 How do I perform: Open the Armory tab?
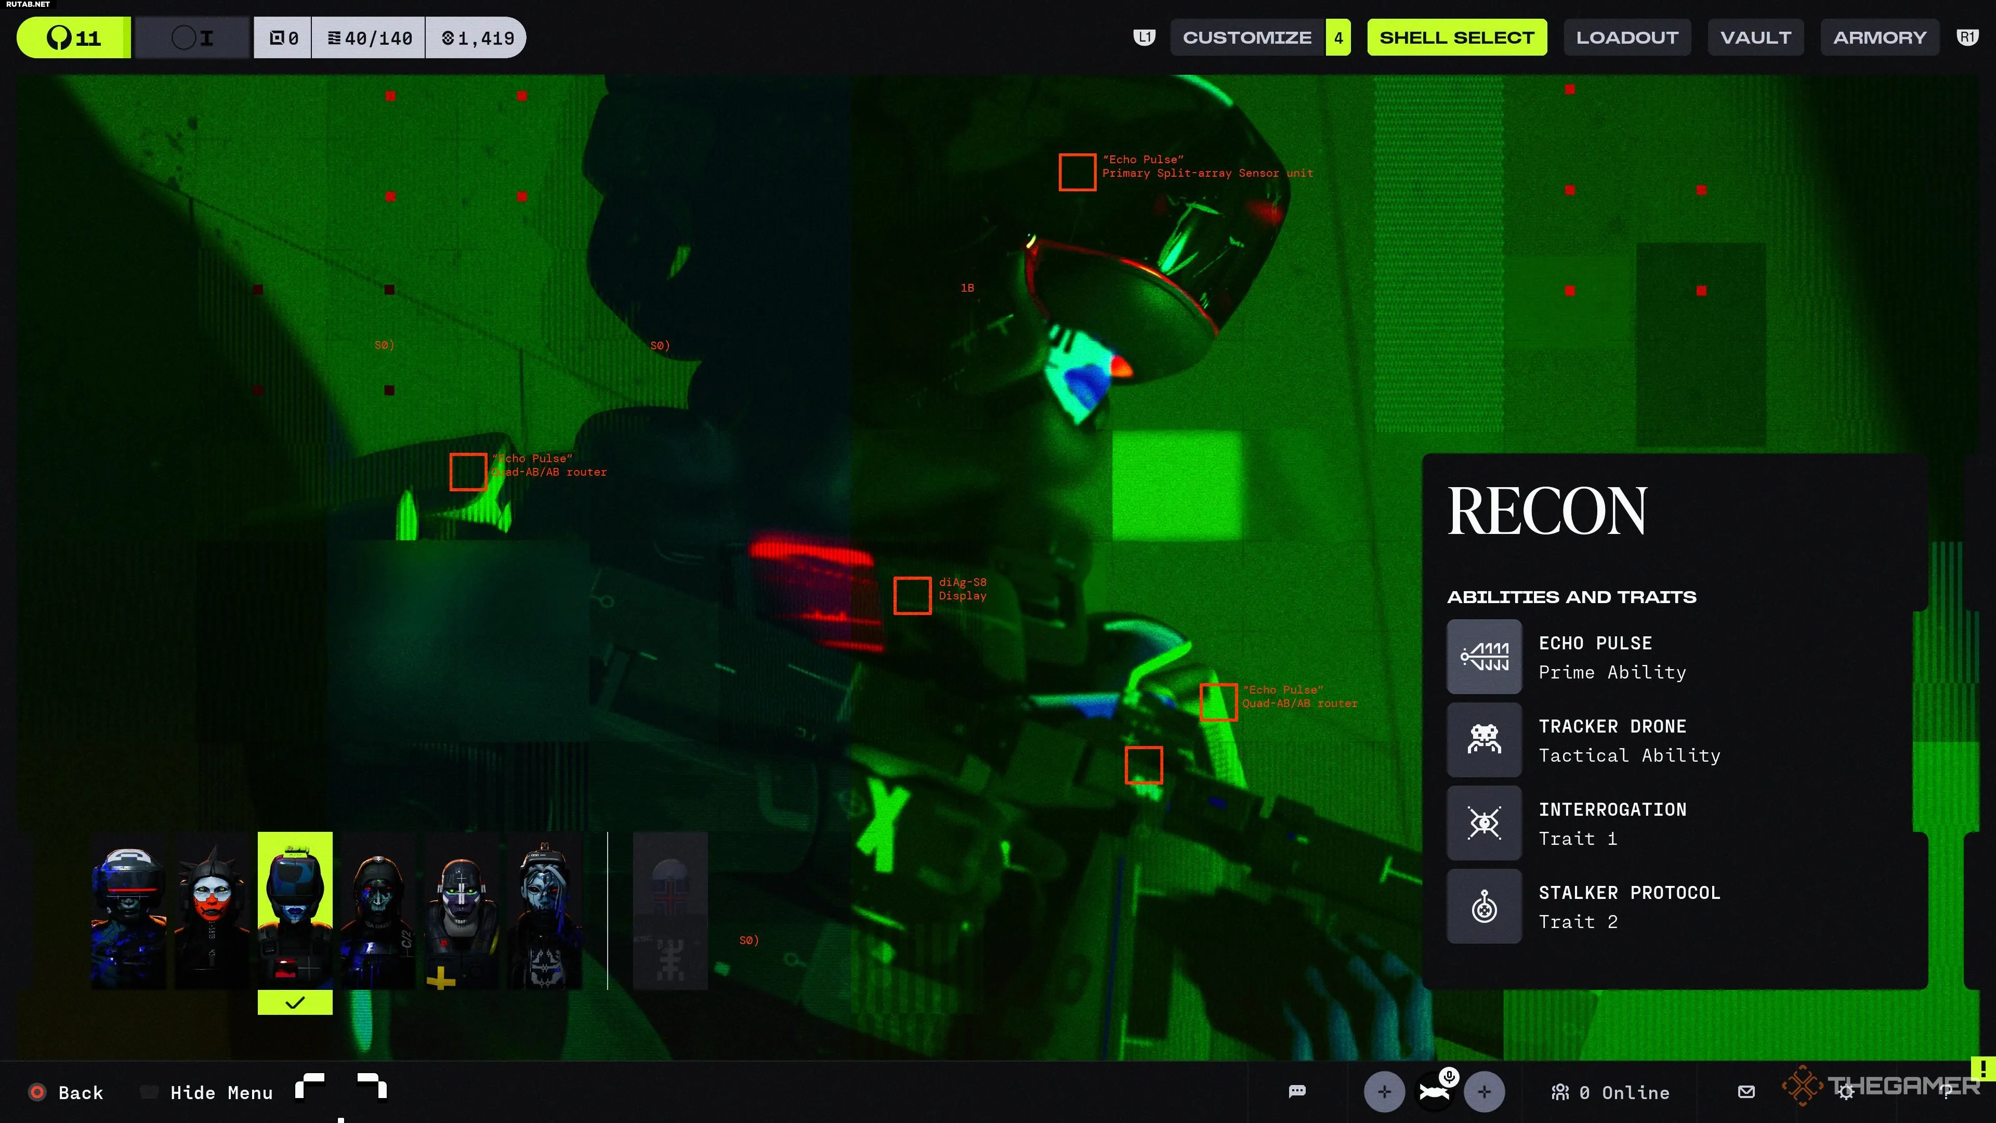click(x=1879, y=37)
